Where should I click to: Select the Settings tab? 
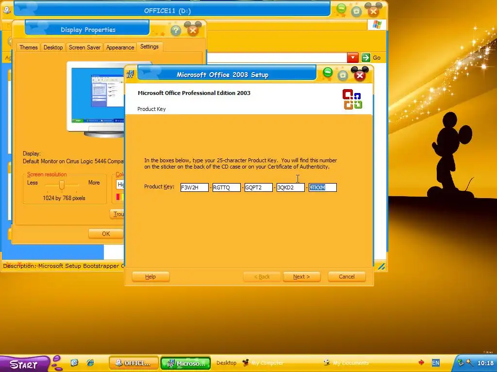click(x=149, y=46)
